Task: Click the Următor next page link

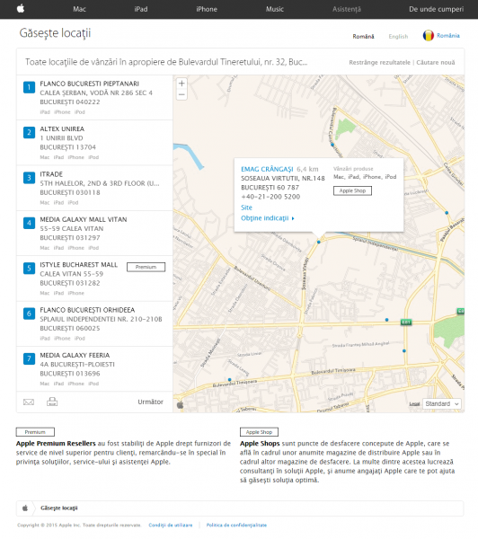Action: (150, 402)
